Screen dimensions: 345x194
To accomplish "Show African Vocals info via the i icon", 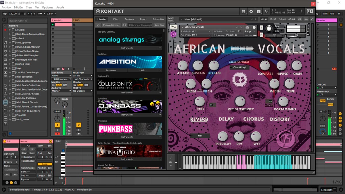I will (x=254, y=27).
